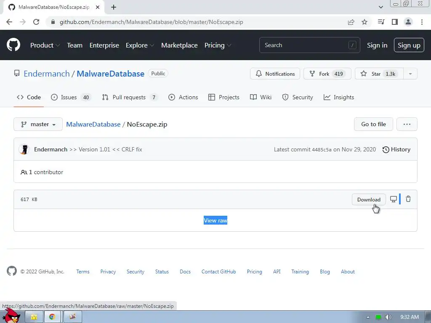The height and width of the screenshot is (323, 431).
Task: Open the master branch selector
Action: (x=38, y=124)
